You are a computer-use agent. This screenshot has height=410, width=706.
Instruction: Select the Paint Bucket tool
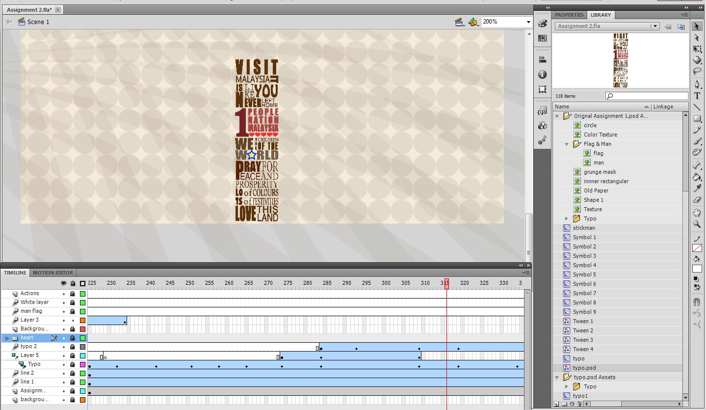[x=697, y=177]
